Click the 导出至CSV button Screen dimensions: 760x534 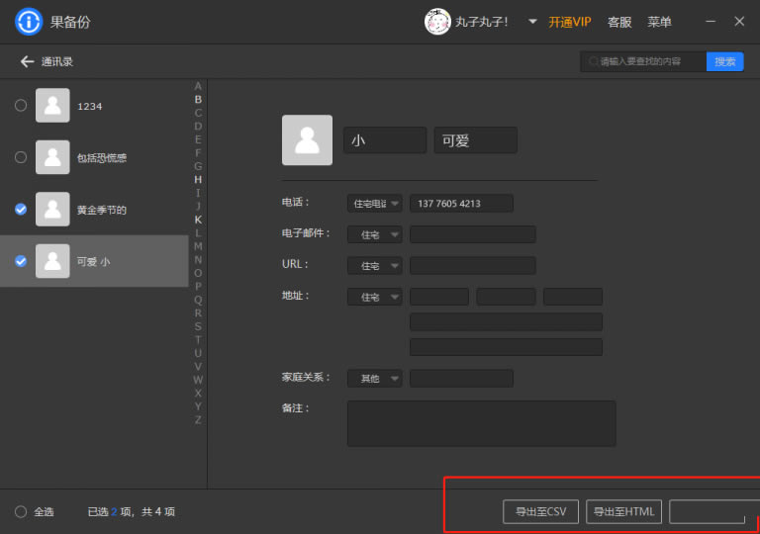[x=540, y=511]
